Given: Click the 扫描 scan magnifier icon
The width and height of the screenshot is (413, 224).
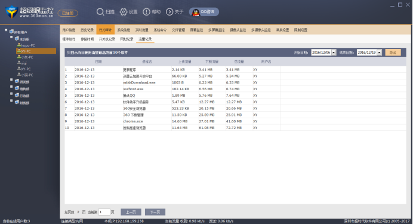Looking at the screenshot, I should click(x=100, y=12).
